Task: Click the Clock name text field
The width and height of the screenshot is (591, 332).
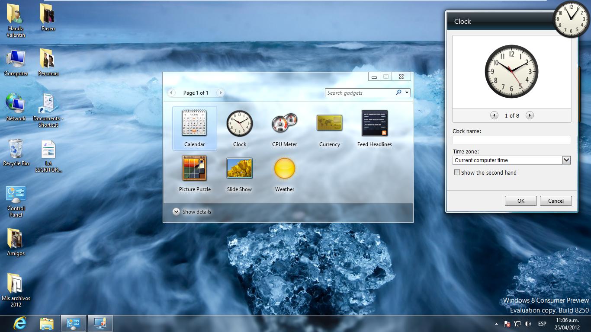Action: [511, 140]
